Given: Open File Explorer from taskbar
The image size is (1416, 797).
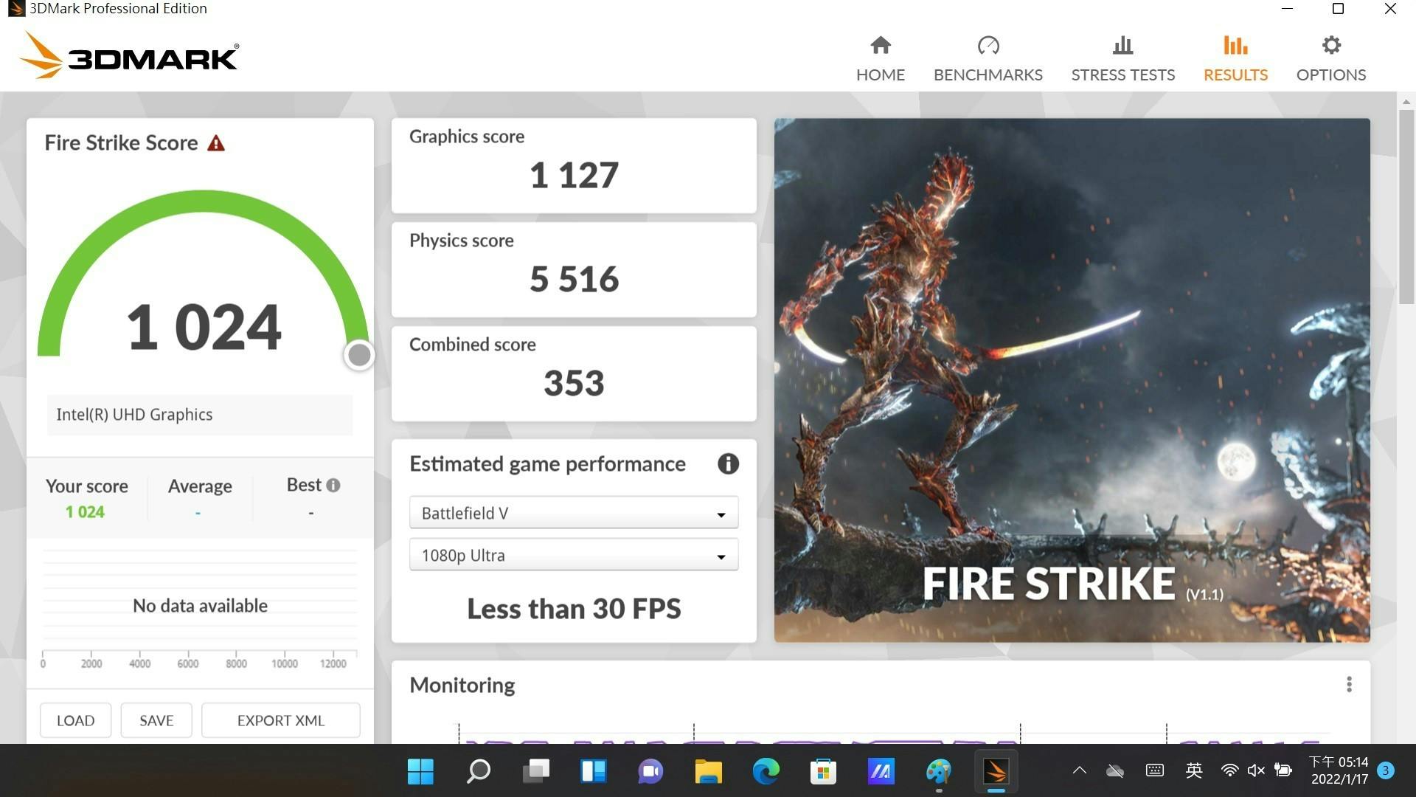Looking at the screenshot, I should [x=708, y=771].
